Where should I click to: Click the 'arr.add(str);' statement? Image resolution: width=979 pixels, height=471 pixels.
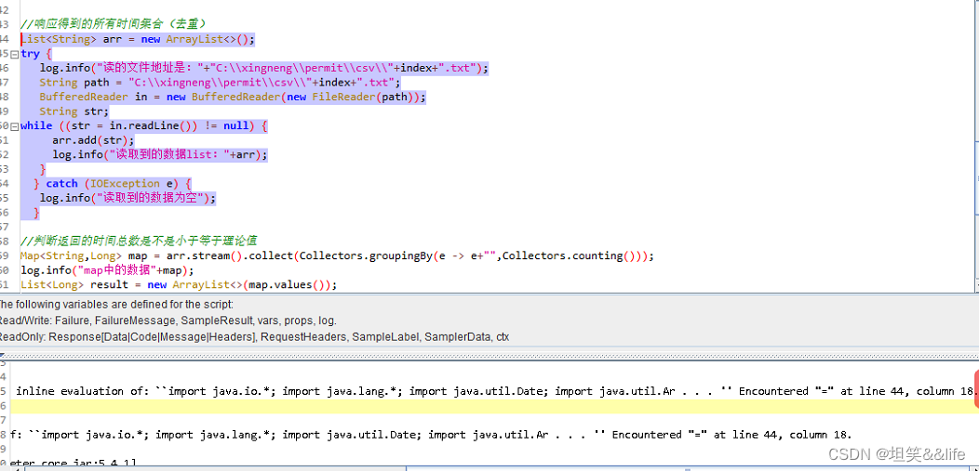[x=93, y=140]
